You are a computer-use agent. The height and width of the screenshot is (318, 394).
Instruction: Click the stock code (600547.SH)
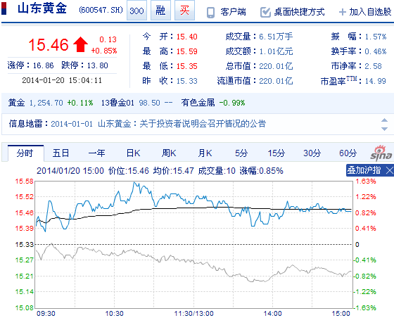[x=101, y=10]
